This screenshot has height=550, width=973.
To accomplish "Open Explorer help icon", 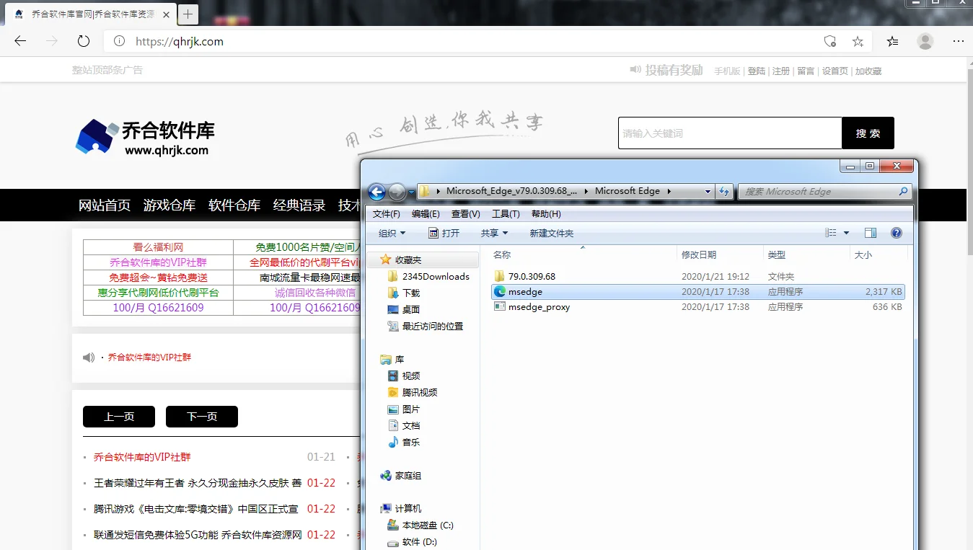I will click(897, 233).
